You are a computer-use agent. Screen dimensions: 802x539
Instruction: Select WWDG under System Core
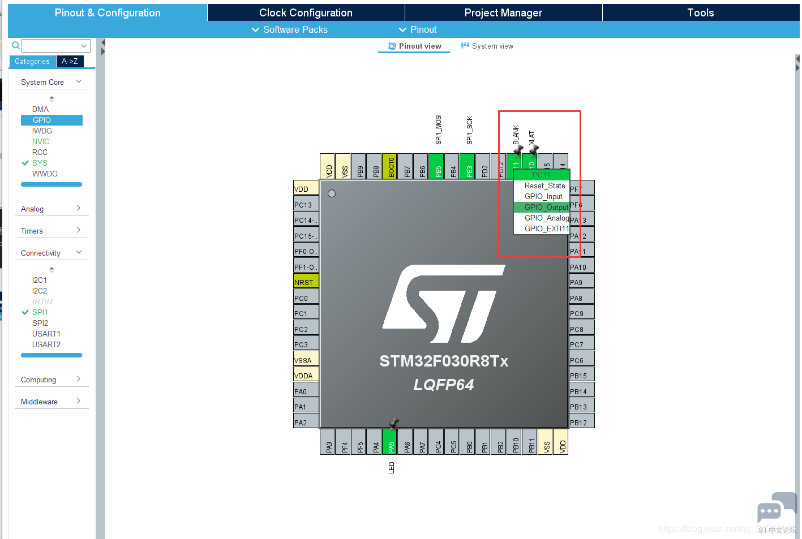(45, 174)
